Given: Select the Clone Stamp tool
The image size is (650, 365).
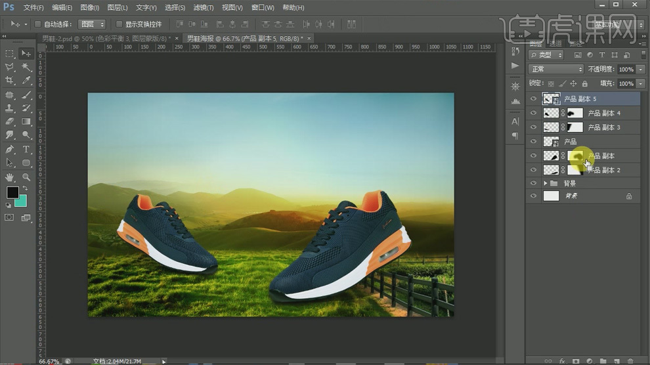Looking at the screenshot, I should point(10,108).
